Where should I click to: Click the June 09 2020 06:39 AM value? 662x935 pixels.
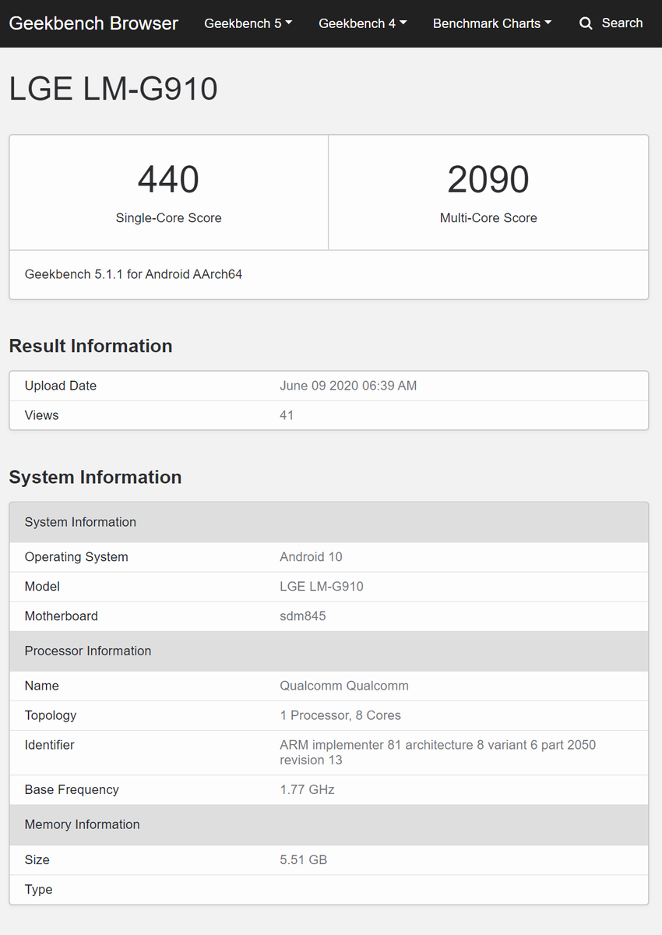[348, 386]
